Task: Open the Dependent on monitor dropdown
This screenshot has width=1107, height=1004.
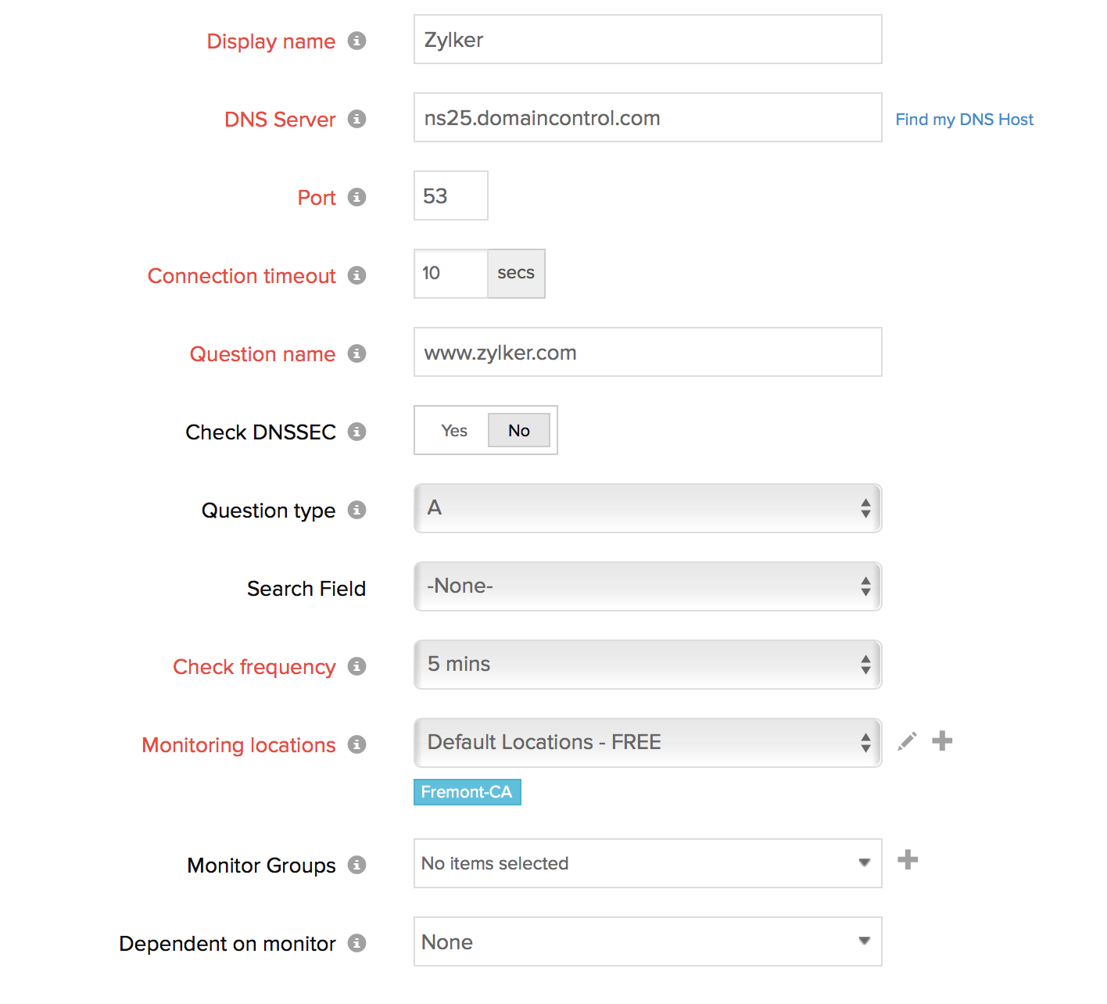Action: tap(647, 941)
